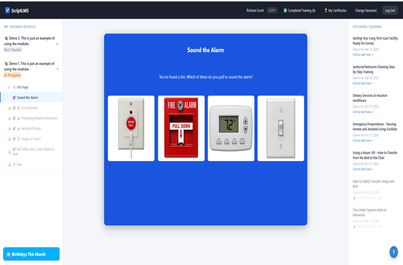Click the Info Page completed checkmark
The height and width of the screenshot is (265, 403).
tap(9, 87)
